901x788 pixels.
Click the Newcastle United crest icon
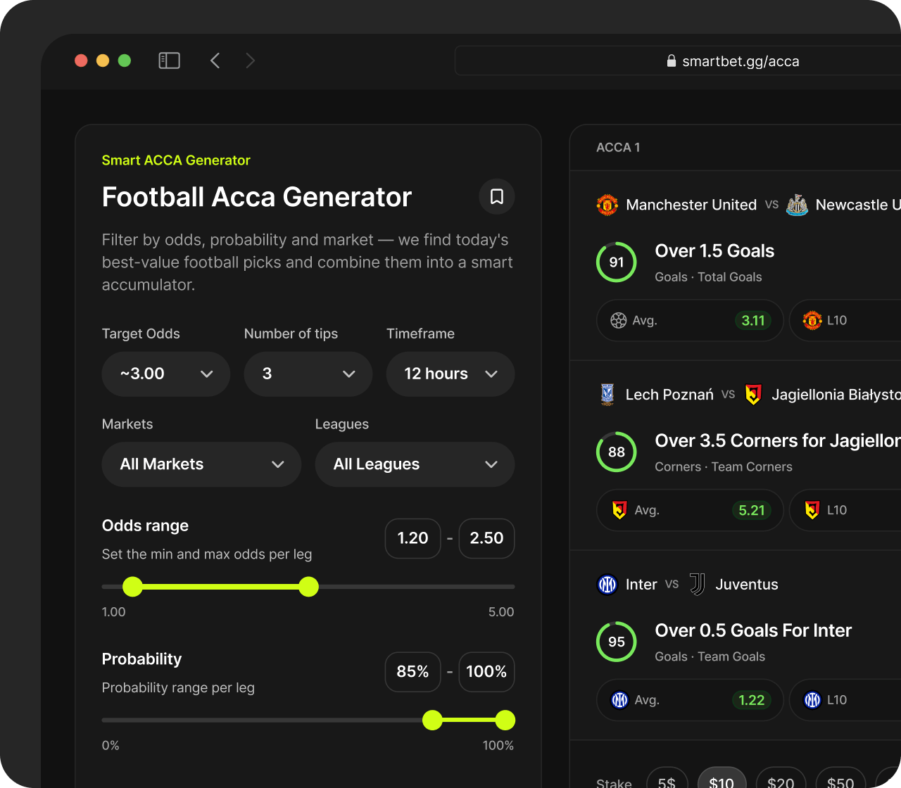[x=797, y=205]
